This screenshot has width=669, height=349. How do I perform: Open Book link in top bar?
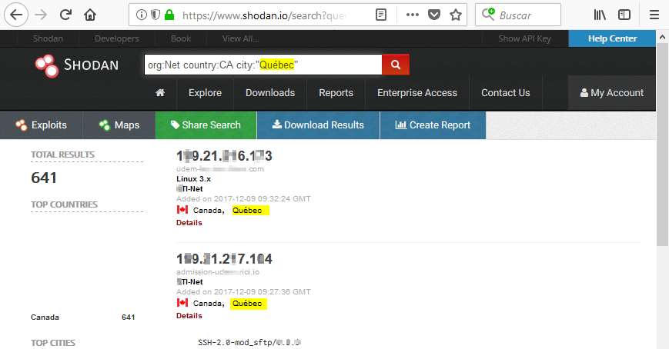[x=181, y=38]
